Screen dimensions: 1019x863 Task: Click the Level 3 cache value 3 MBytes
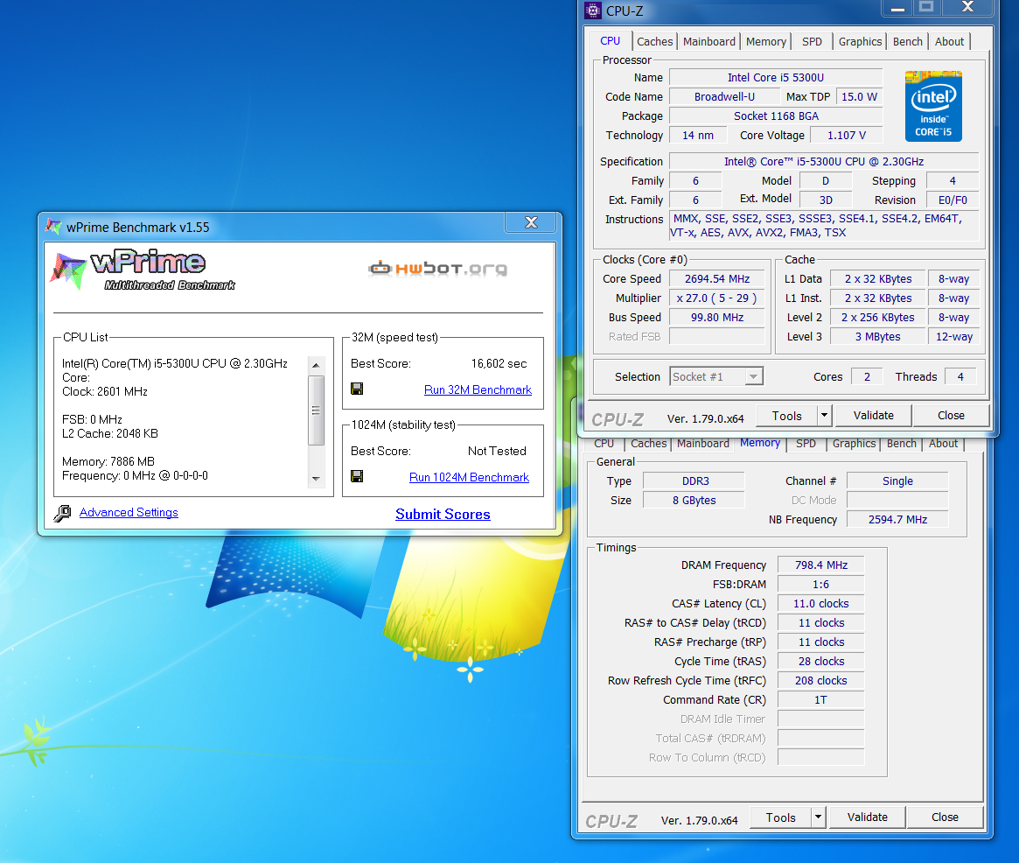877,337
